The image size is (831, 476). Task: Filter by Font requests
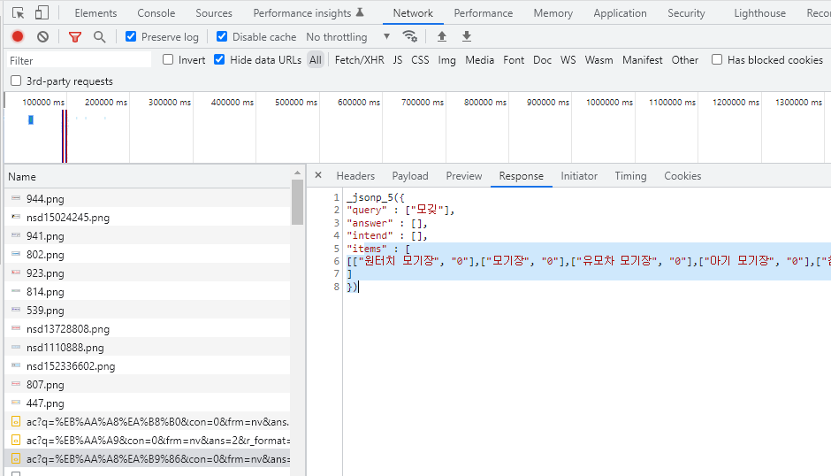pyautogui.click(x=513, y=60)
